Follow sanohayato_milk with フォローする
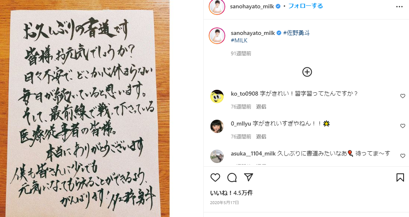The image size is (409, 217). point(306,6)
